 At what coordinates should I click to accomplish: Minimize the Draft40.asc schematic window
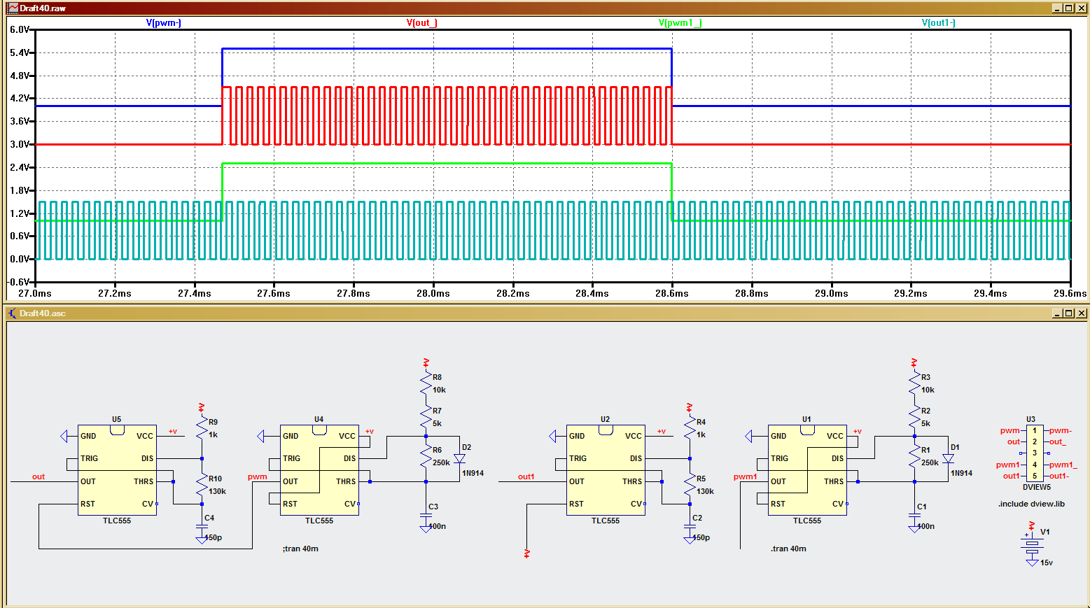coord(1057,313)
